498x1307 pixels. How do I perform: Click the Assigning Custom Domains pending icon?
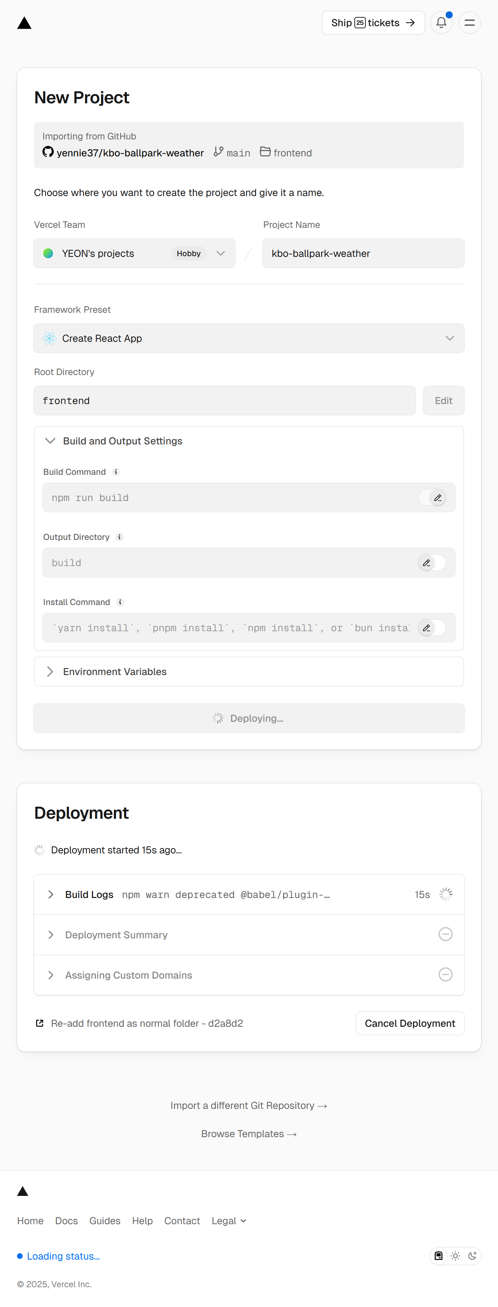(445, 974)
